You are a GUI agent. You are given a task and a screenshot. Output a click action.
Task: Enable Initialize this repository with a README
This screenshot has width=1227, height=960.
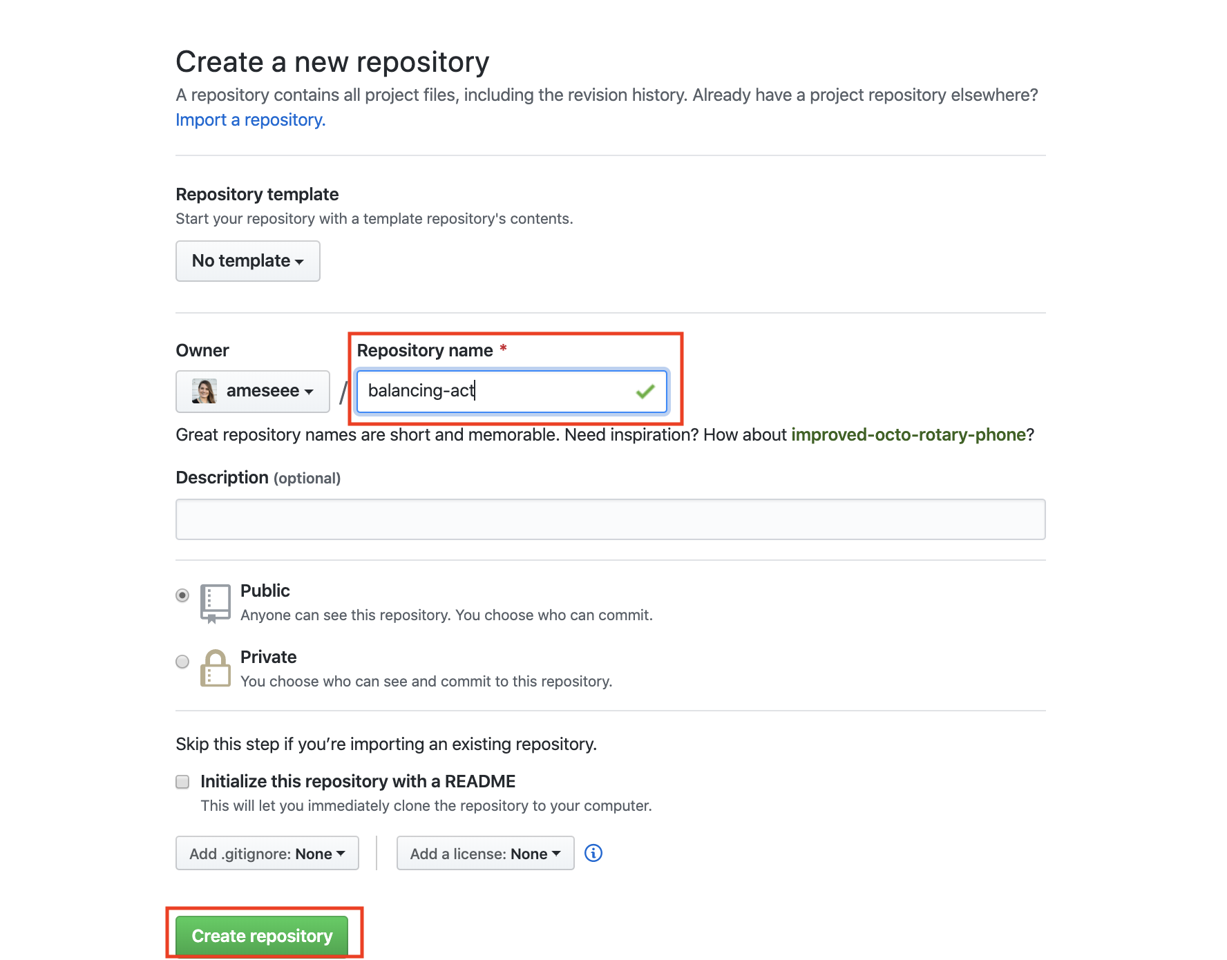coord(182,782)
